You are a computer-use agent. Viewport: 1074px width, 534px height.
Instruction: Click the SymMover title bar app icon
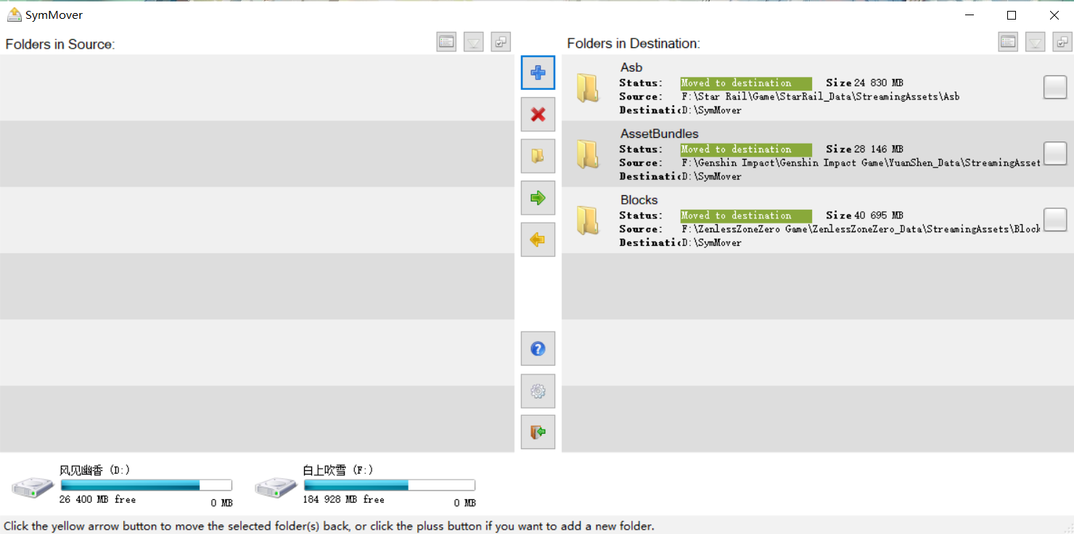14,15
